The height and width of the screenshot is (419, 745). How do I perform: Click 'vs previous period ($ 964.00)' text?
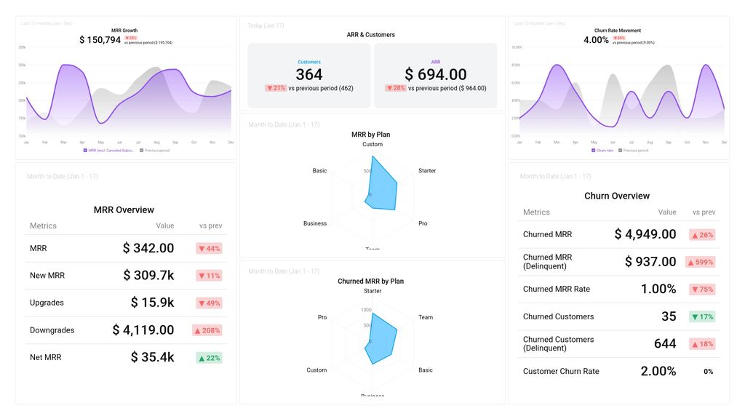[x=447, y=88]
